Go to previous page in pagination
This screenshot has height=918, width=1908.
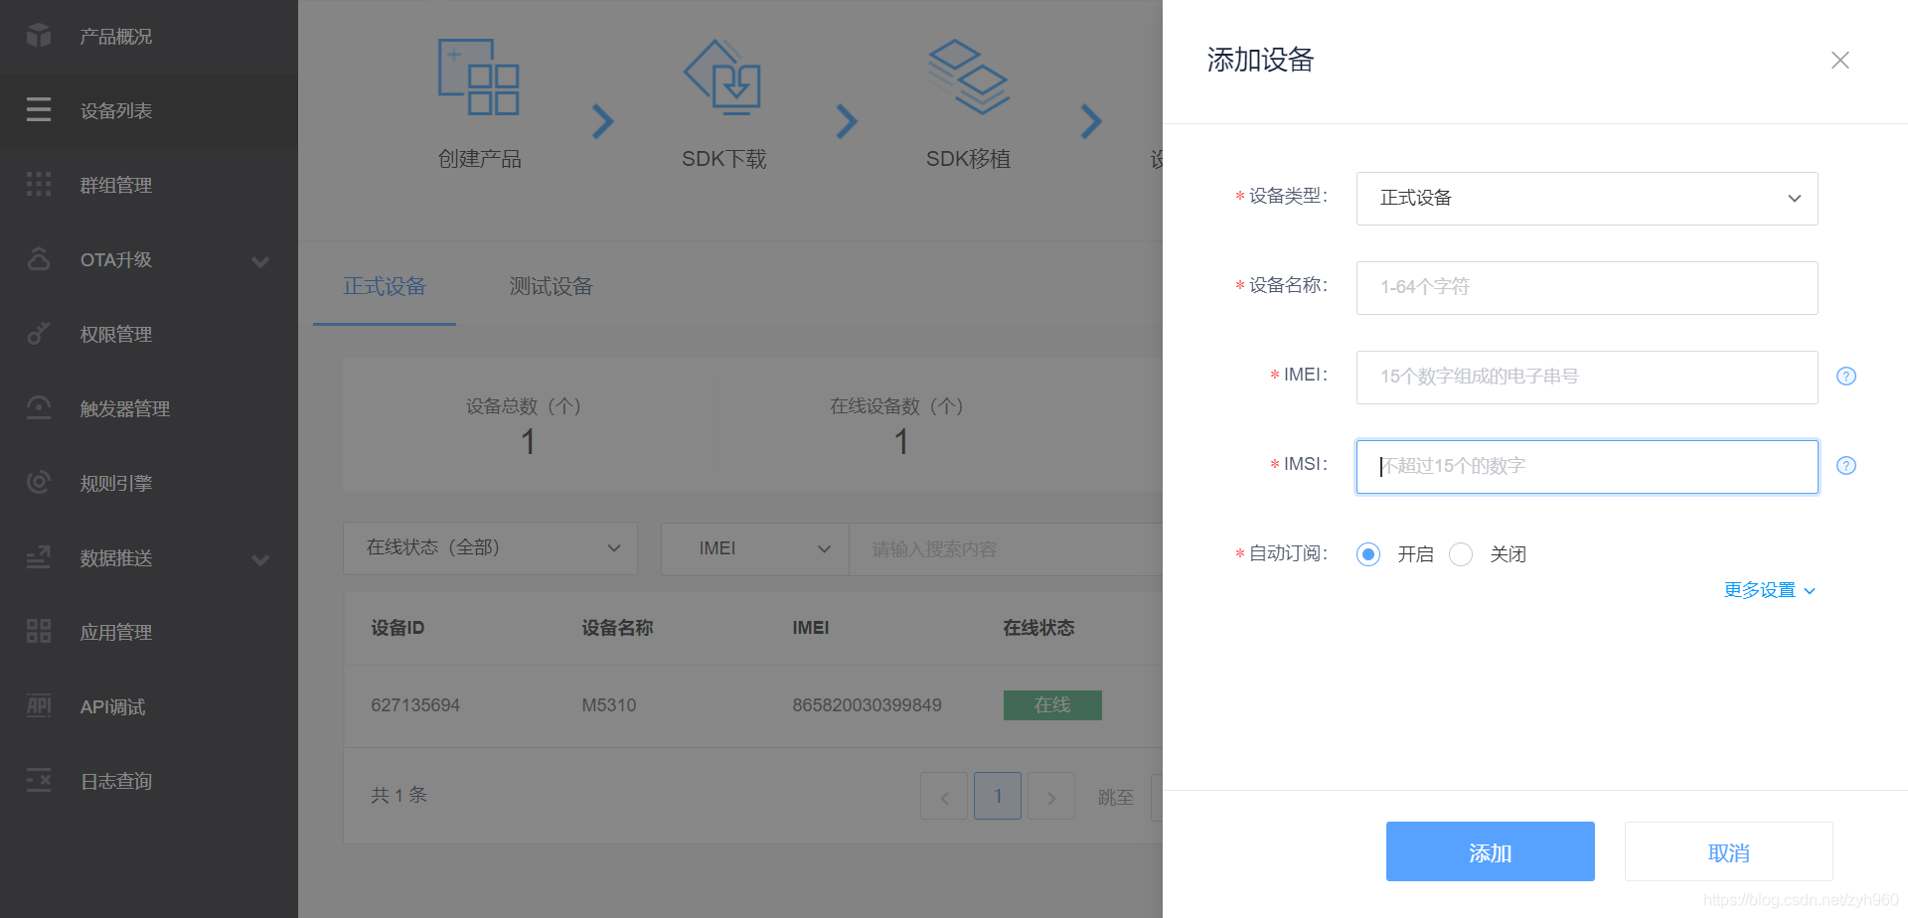(944, 796)
